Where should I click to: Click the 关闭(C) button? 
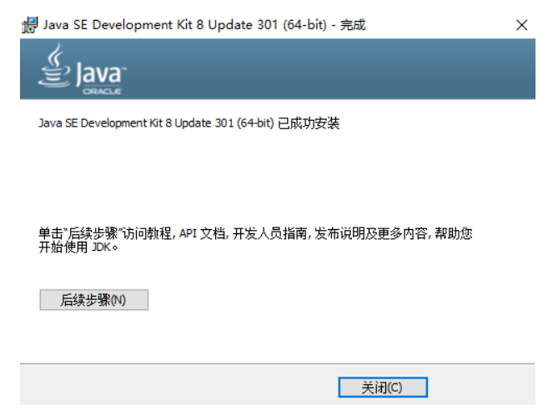(383, 387)
